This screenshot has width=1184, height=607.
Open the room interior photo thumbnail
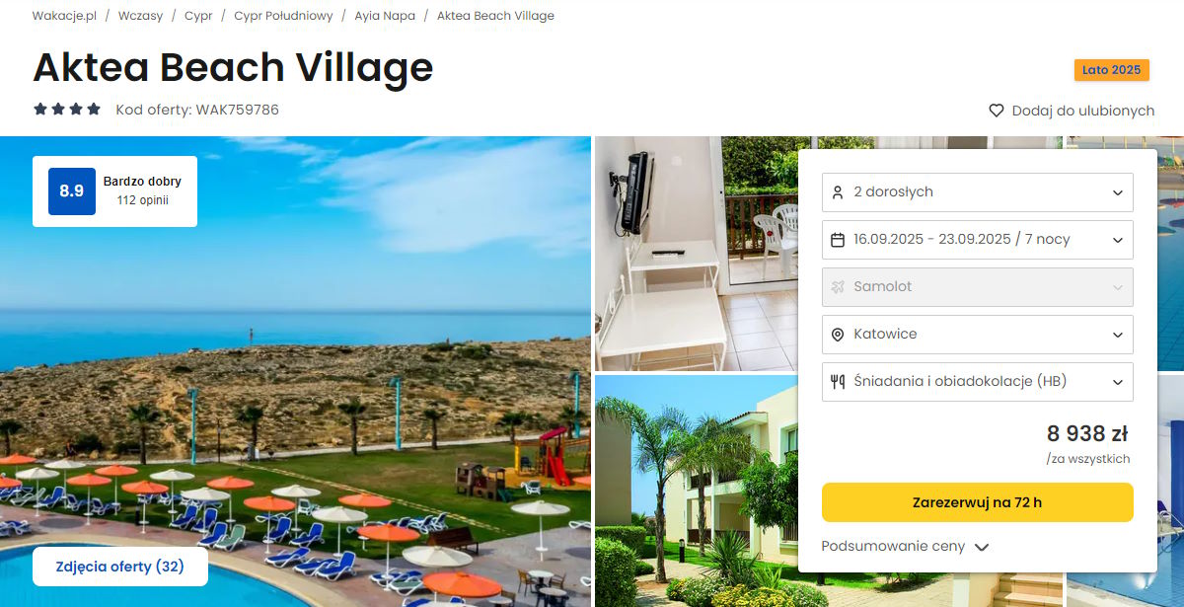coord(696,254)
